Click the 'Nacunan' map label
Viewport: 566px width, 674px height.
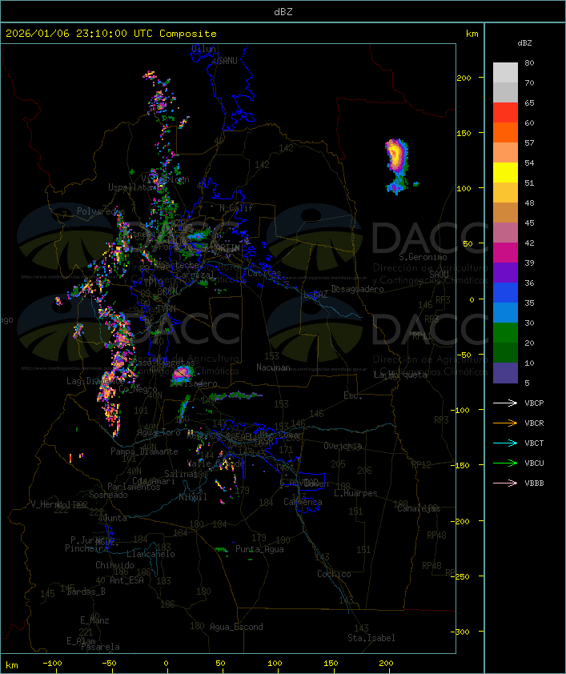click(273, 367)
